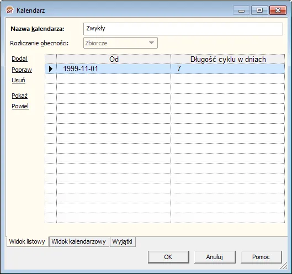Viewport: 292px width, 274px height.
Task: Click the Usuń link
Action: coord(18,80)
